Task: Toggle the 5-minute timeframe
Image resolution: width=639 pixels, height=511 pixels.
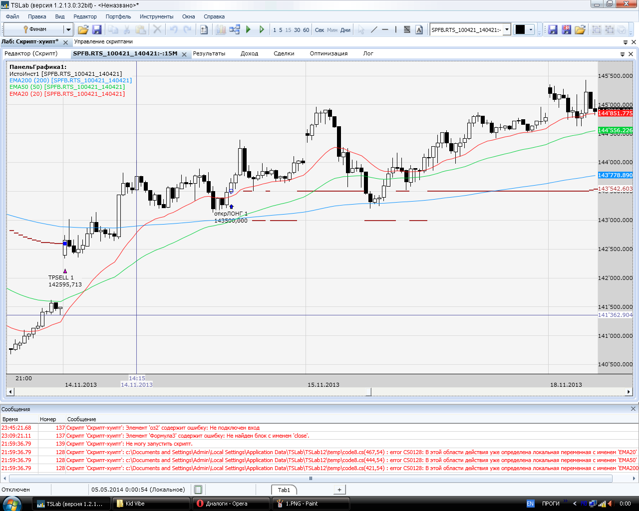Action: click(x=281, y=30)
